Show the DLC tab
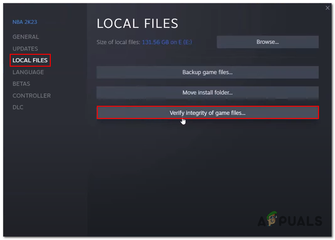Image resolution: width=335 pixels, height=240 pixels. (x=18, y=107)
